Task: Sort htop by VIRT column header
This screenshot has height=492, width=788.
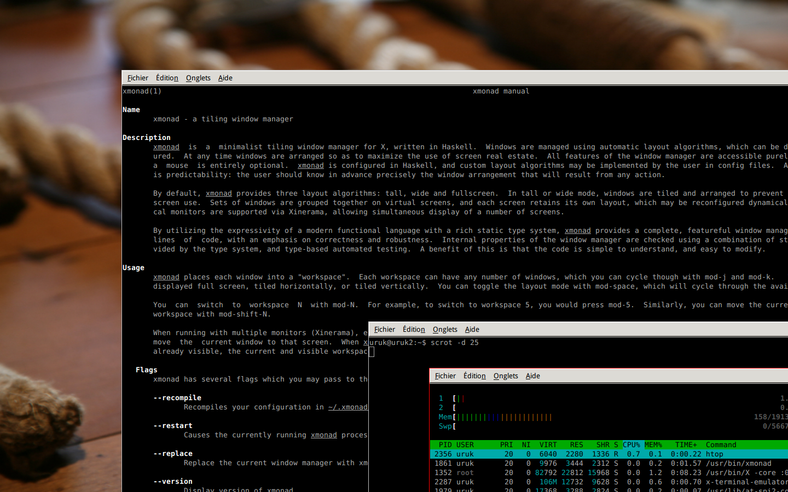Action: click(548, 444)
